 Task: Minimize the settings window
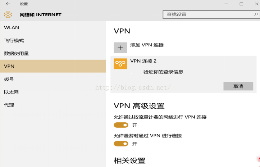pyautogui.click(x=226, y=4)
